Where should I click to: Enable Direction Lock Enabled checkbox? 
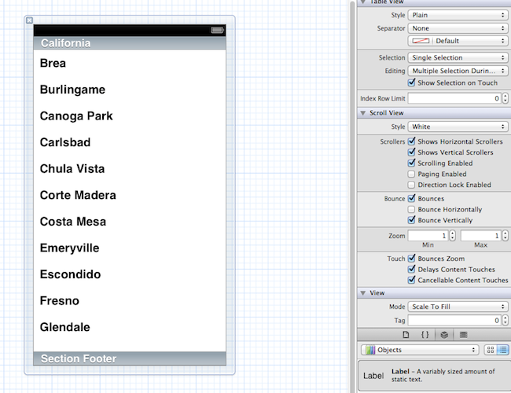(x=412, y=185)
